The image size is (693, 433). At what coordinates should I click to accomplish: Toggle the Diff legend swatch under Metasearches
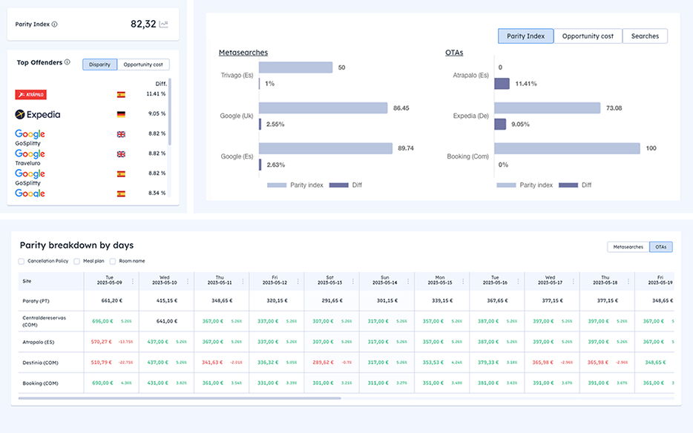[x=338, y=185]
